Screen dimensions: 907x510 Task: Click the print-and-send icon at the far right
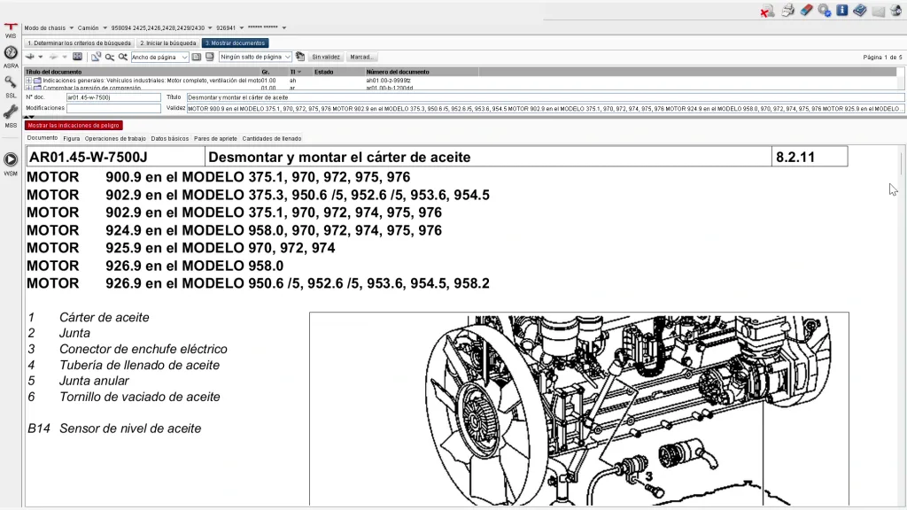(x=895, y=11)
